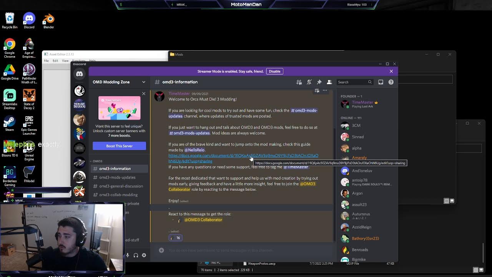Click TimeMaster in the member list

click(x=367, y=104)
